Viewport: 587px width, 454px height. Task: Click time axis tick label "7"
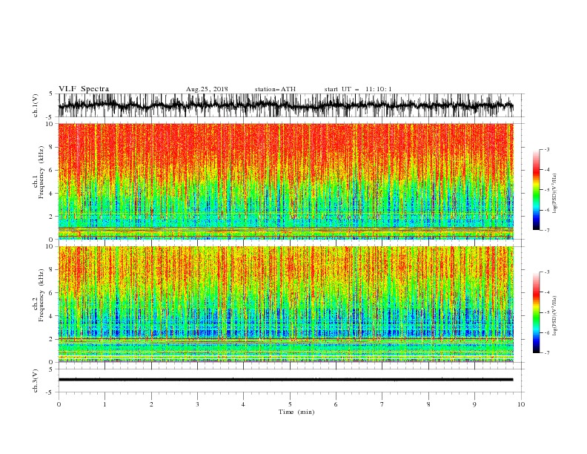point(382,404)
